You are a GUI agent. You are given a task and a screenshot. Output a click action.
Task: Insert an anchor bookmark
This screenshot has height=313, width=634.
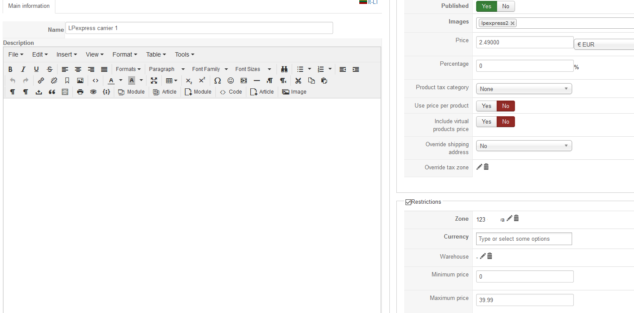tap(67, 81)
